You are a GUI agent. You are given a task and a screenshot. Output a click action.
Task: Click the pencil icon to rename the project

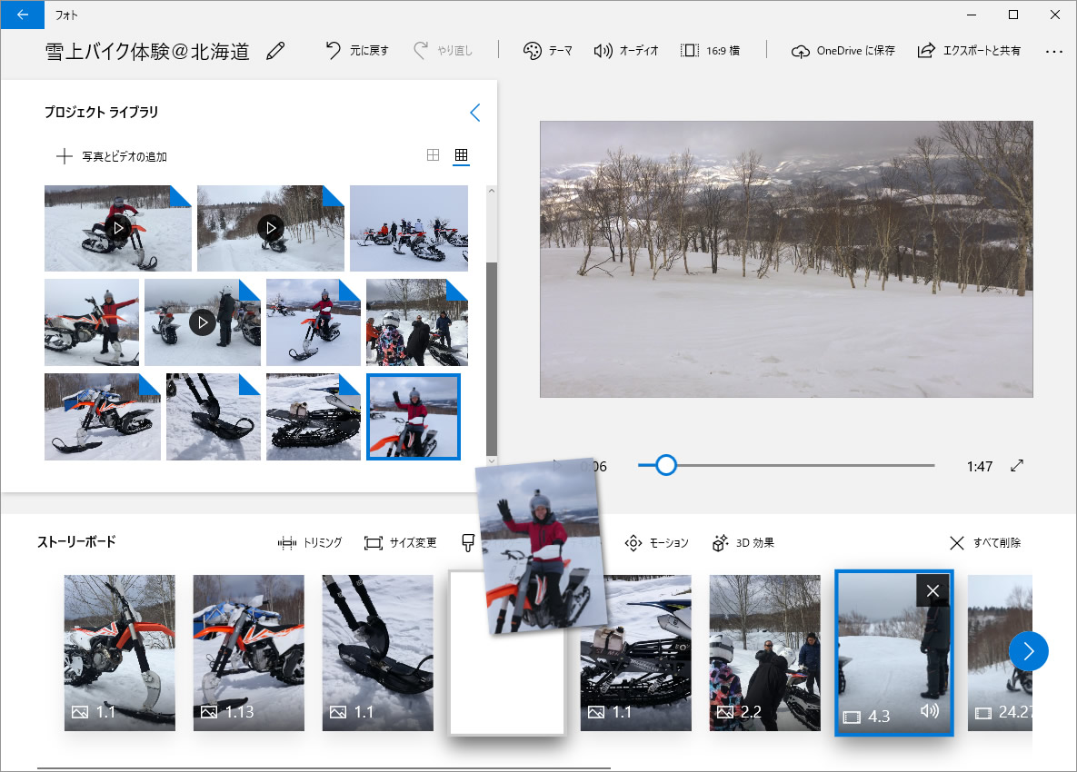275,51
